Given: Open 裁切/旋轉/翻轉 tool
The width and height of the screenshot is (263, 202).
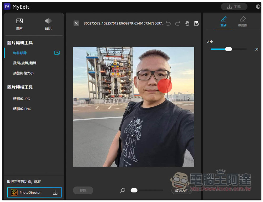Looking at the screenshot, I should (x=25, y=63).
